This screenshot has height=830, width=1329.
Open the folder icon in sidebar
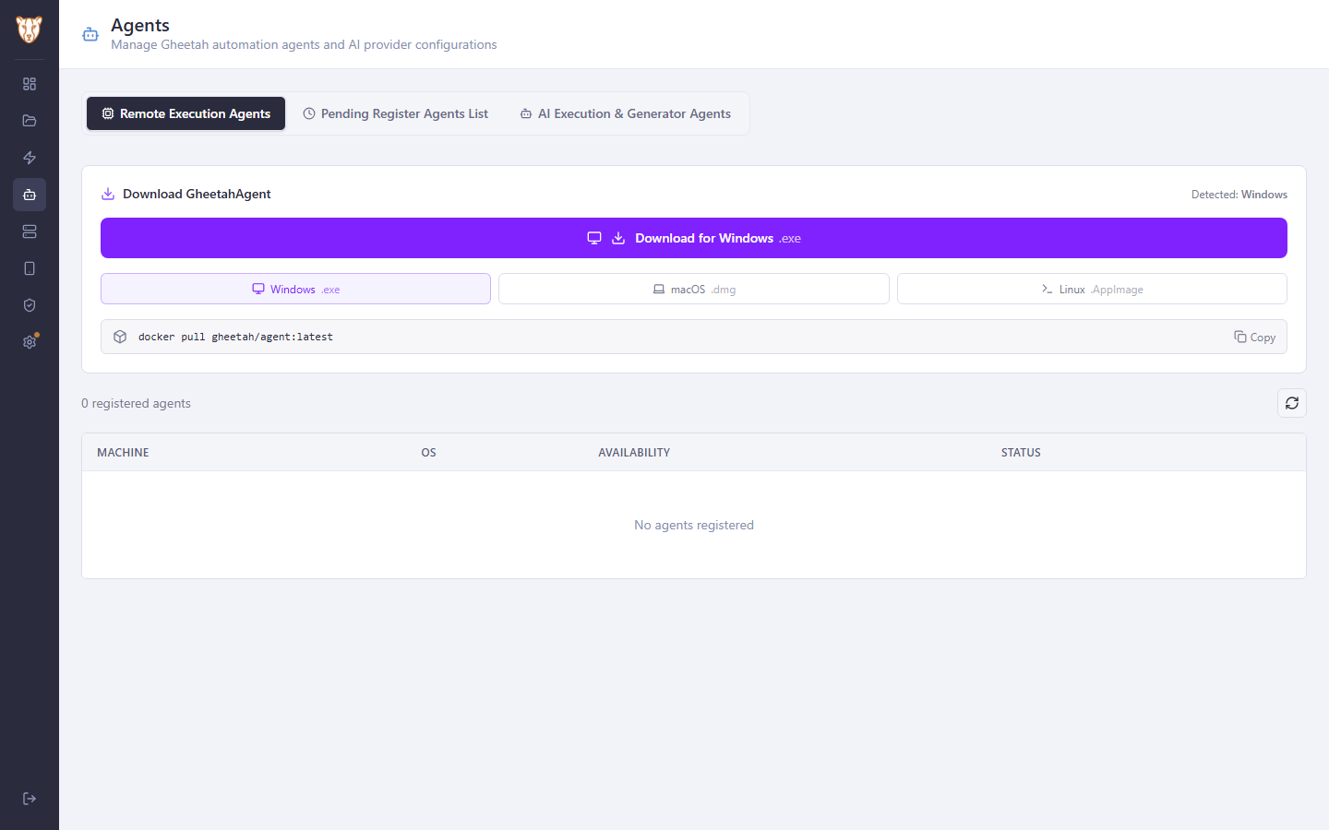30,121
